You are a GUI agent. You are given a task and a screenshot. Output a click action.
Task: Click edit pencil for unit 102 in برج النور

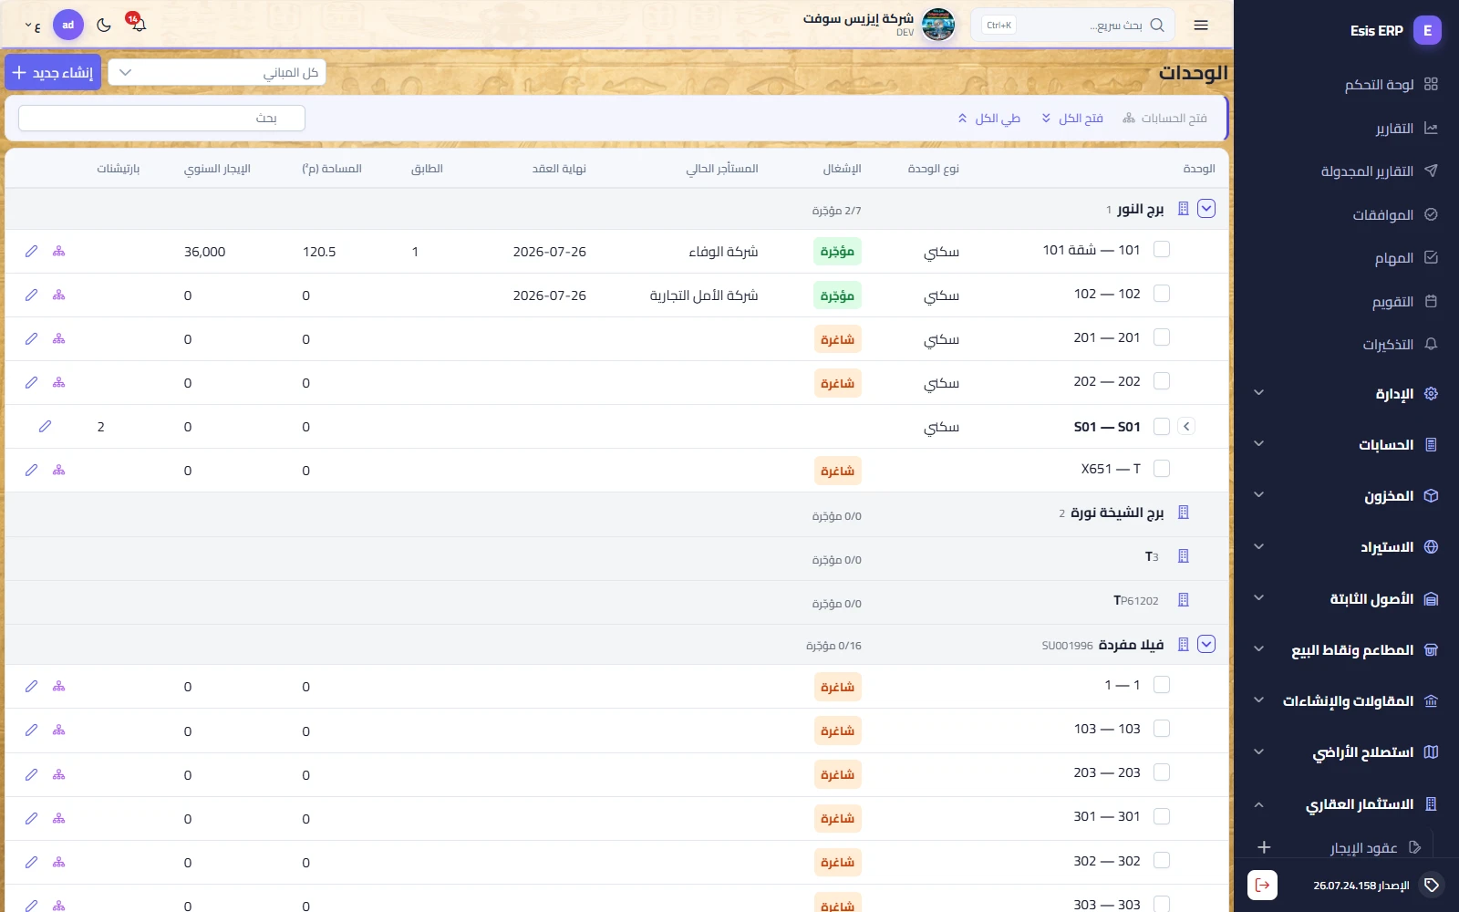31,295
